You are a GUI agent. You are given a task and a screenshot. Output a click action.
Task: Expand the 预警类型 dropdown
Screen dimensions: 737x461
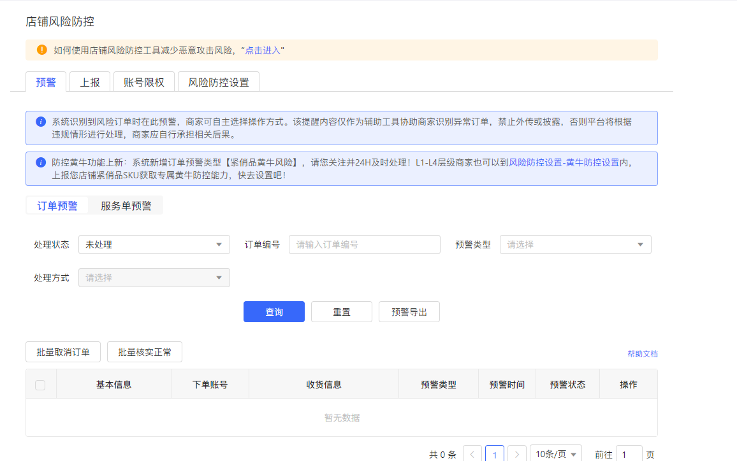(575, 245)
